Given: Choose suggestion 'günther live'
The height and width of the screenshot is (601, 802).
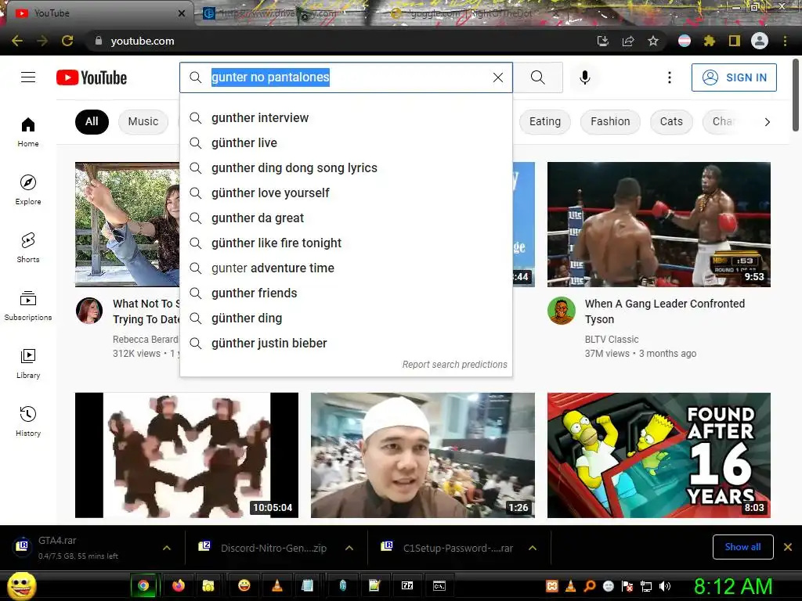Looking at the screenshot, I should (346, 142).
